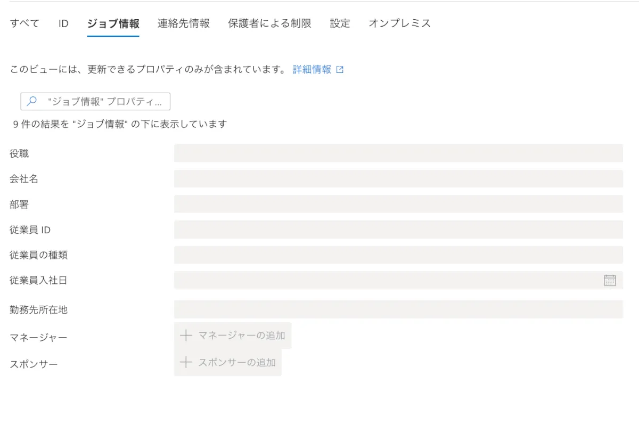Image resolution: width=639 pixels, height=433 pixels.
Task: Click the external link icon beside 詳細情報
Action: 340,70
